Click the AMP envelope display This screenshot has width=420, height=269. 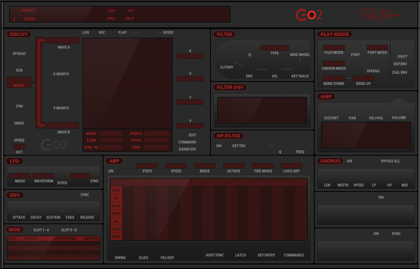(365, 135)
